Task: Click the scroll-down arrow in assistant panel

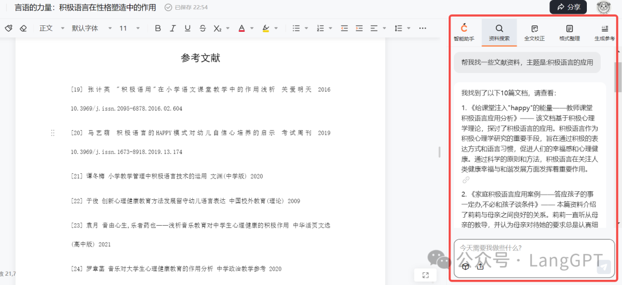Action: [618, 225]
